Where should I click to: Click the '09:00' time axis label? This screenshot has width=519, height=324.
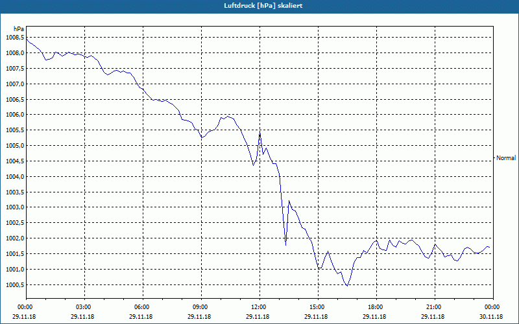coord(201,307)
